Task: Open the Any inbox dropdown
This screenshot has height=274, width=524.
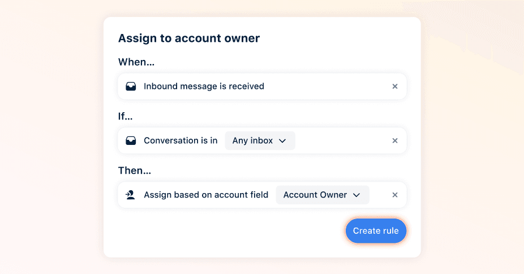Action: point(260,140)
